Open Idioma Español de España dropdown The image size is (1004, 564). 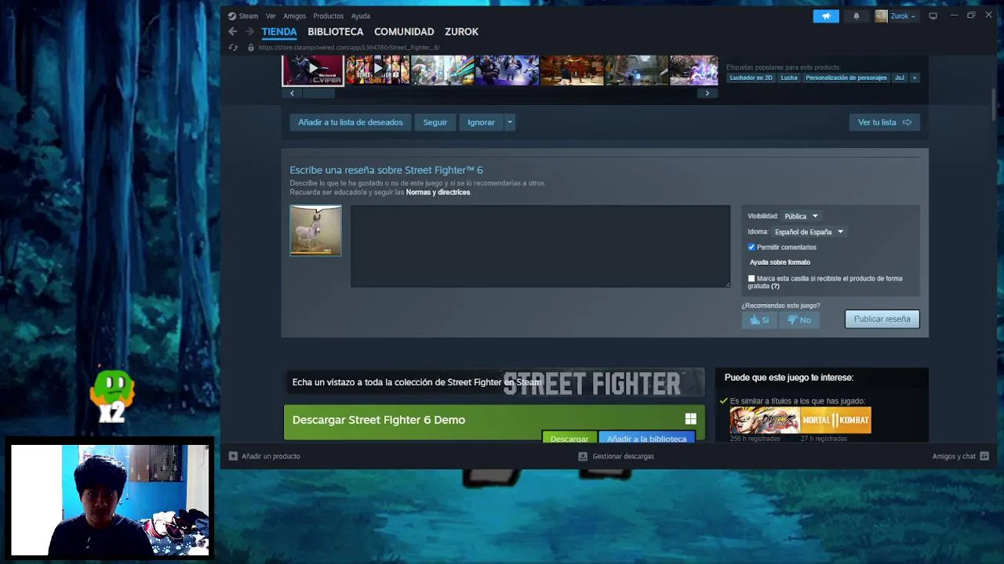tap(809, 232)
